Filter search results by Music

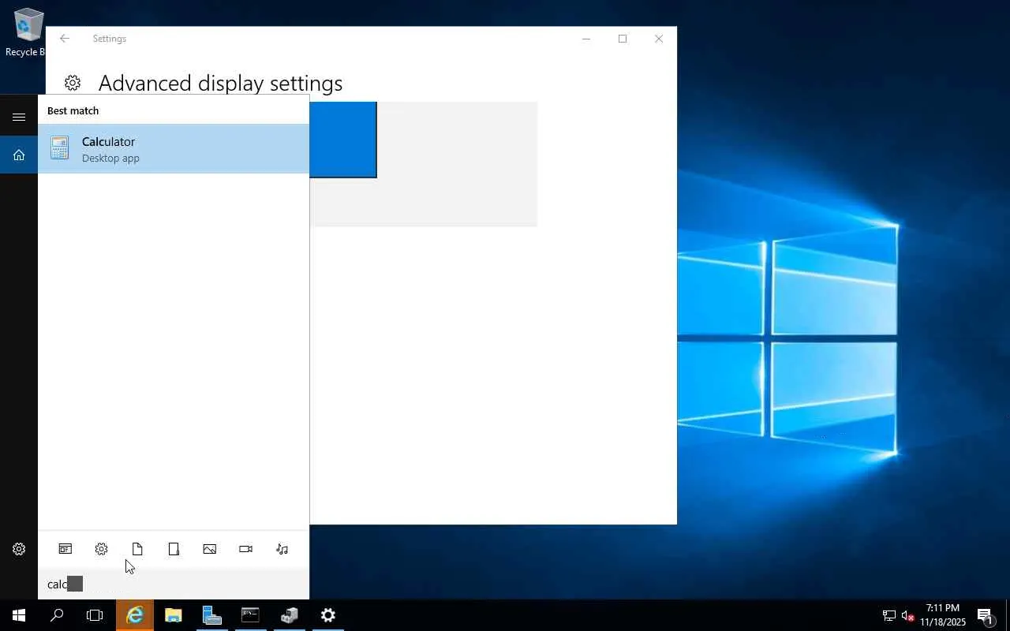pos(282,549)
